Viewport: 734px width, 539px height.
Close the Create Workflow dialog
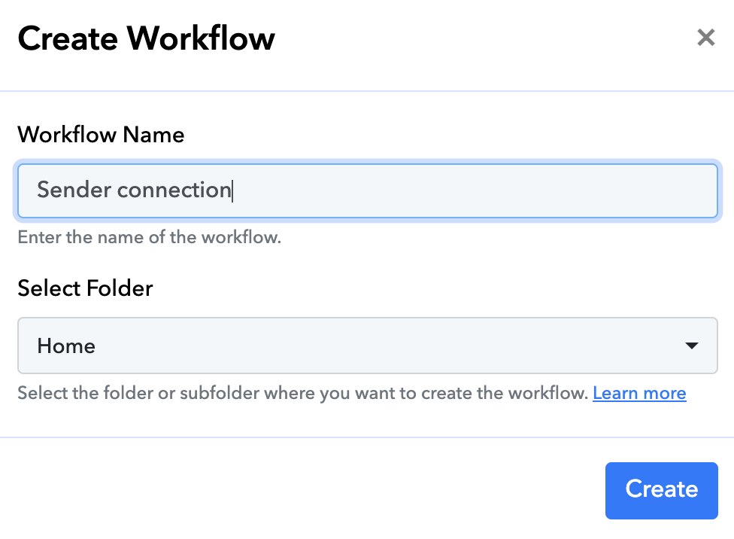coord(705,38)
